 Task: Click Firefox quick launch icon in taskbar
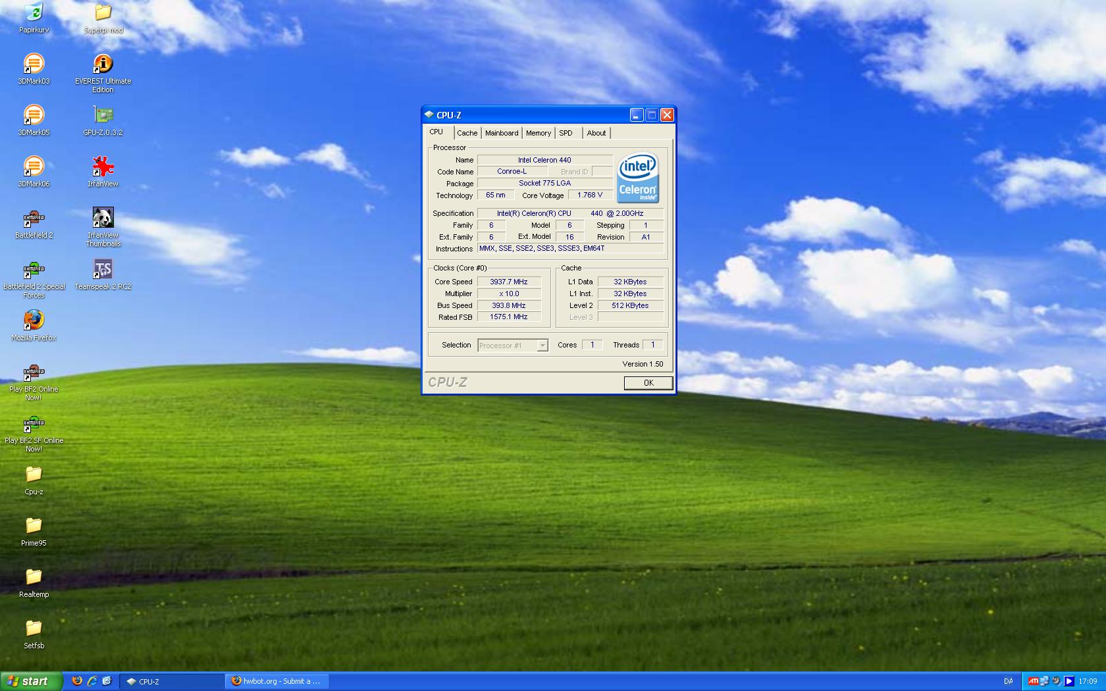coord(77,681)
